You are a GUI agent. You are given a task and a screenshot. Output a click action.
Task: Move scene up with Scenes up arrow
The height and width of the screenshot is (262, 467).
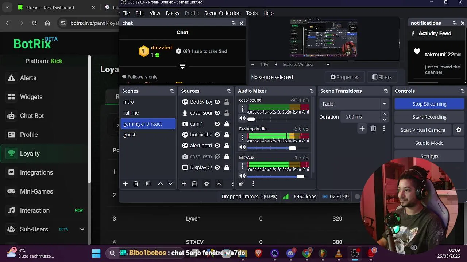pyautogui.click(x=160, y=184)
